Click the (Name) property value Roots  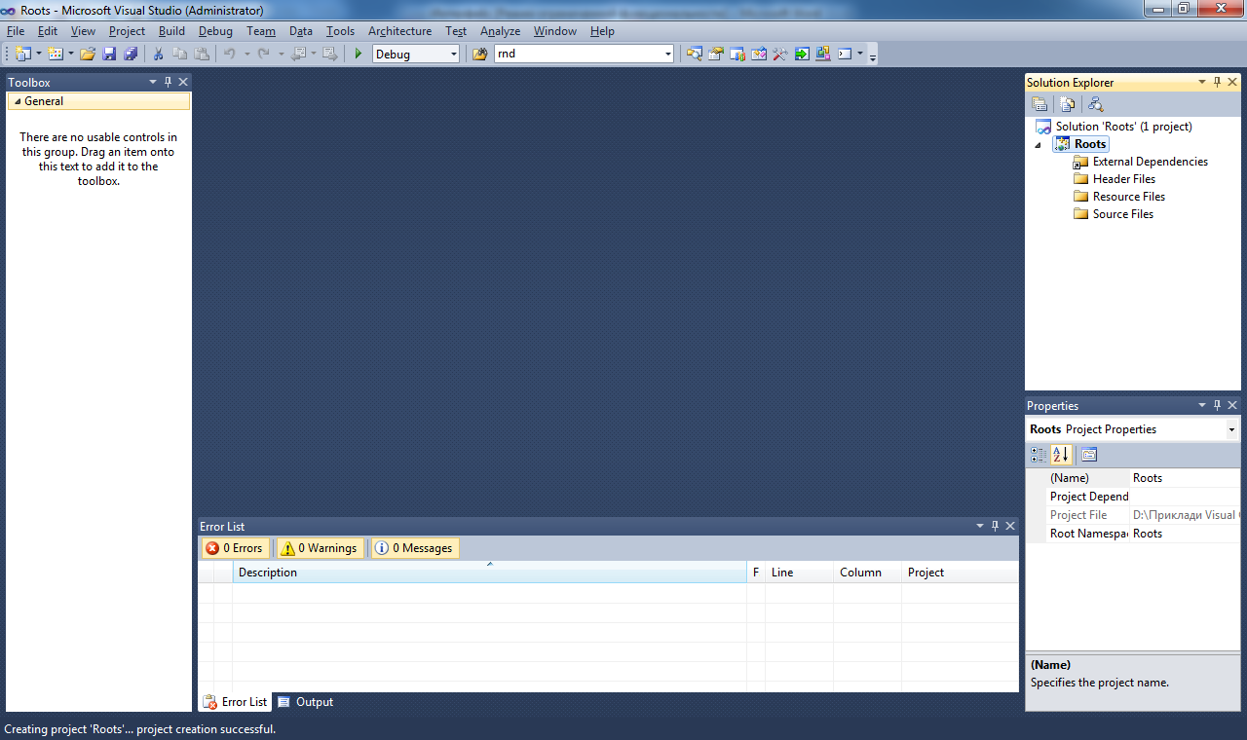click(1185, 478)
